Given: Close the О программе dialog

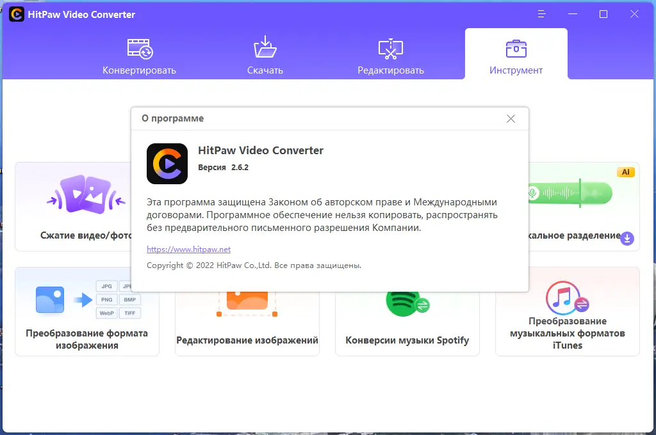Looking at the screenshot, I should pyautogui.click(x=511, y=118).
